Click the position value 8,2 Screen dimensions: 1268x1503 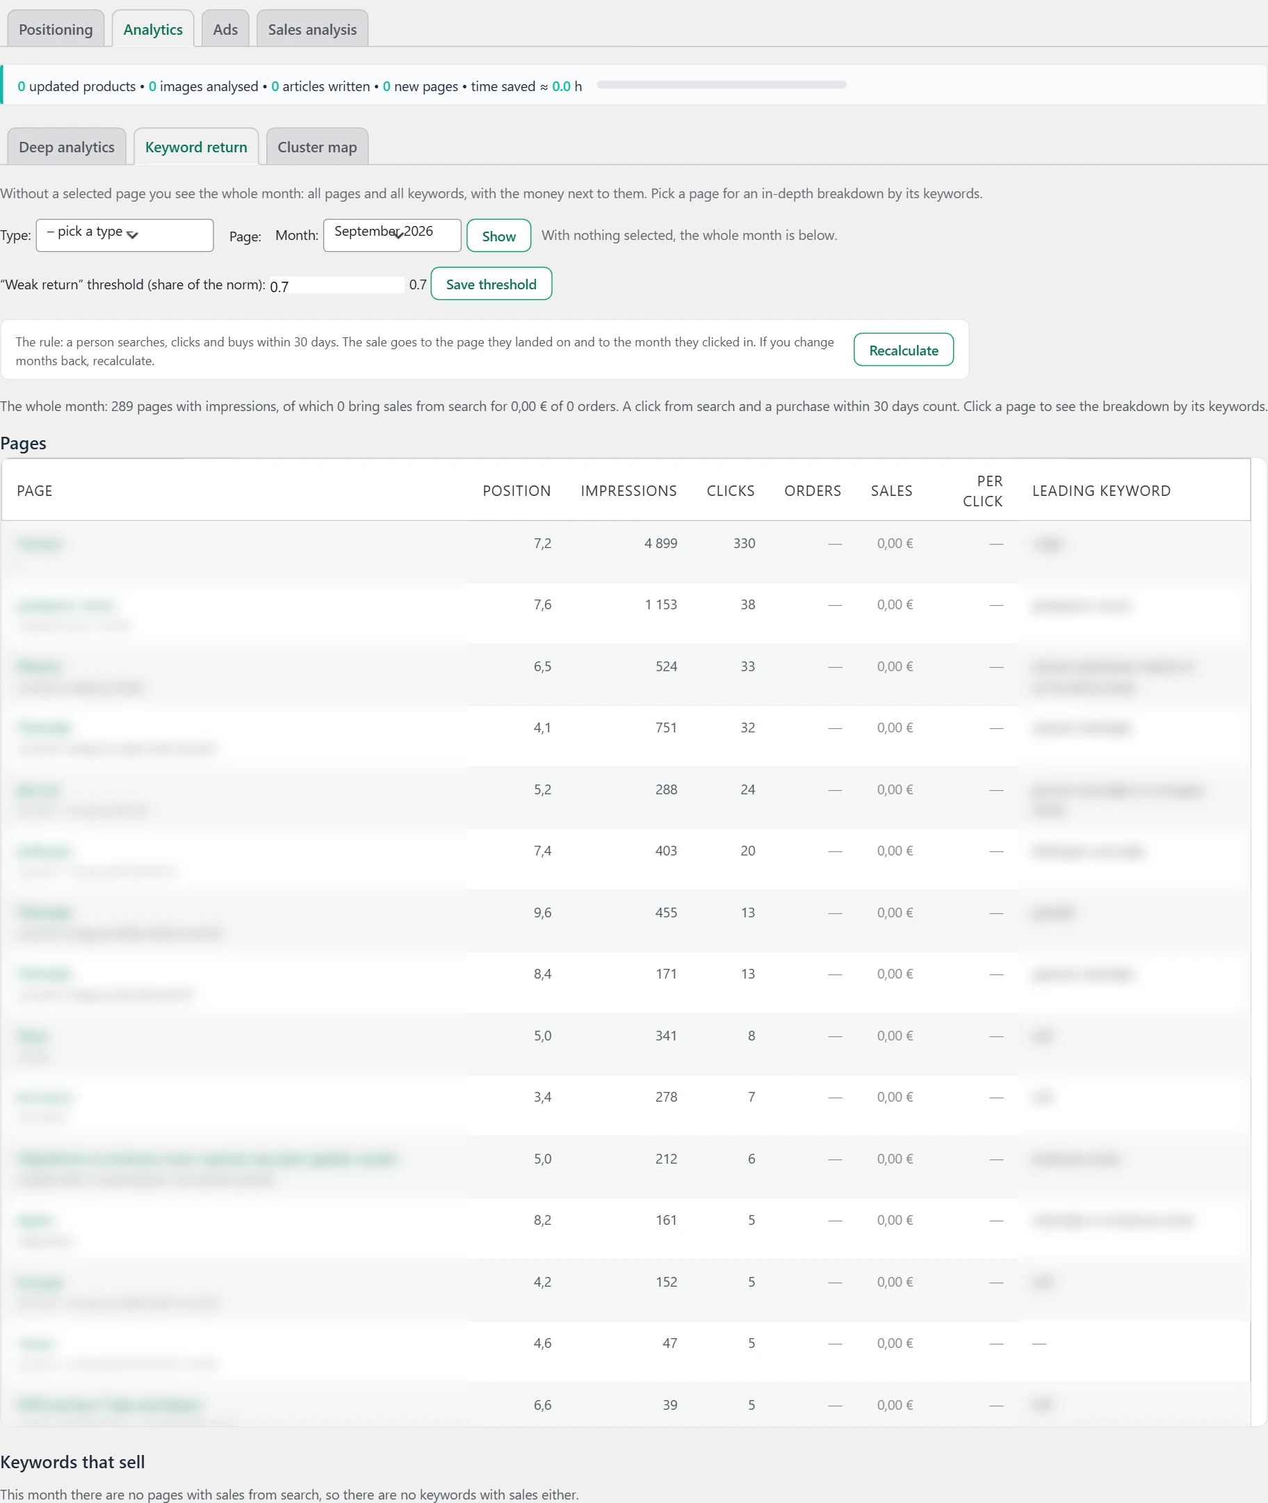tap(542, 1219)
